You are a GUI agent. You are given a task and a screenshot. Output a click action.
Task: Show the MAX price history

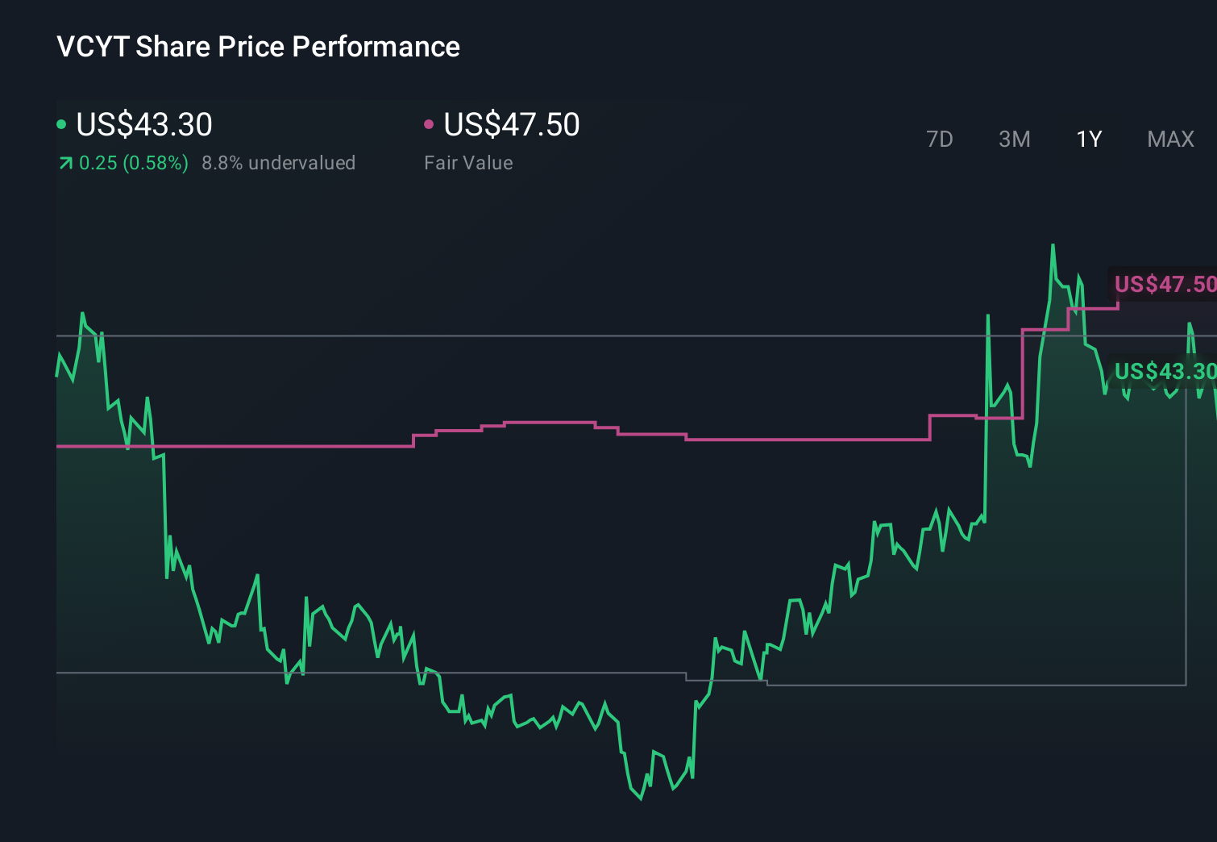click(1170, 140)
